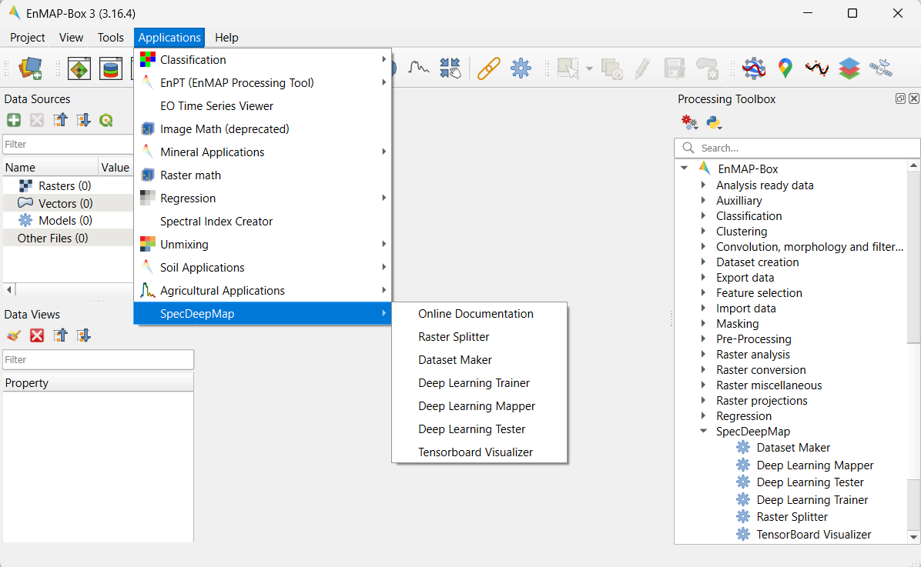Remove selected data source with grayed X
The height and width of the screenshot is (567, 921).
pos(37,120)
